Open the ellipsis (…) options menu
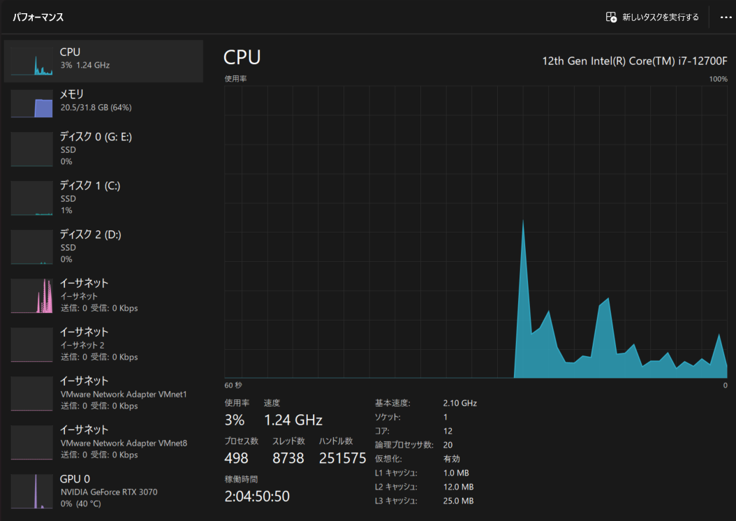Viewport: 736px width, 521px height. coord(726,17)
